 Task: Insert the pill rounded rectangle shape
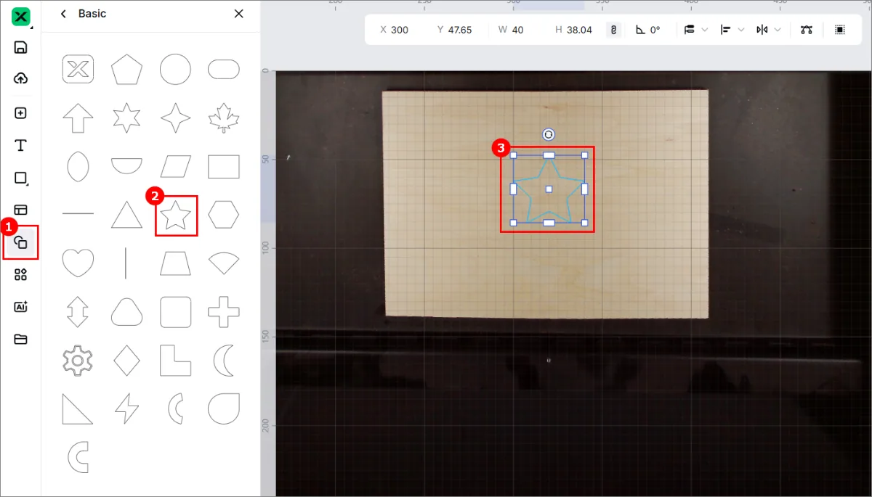point(224,70)
